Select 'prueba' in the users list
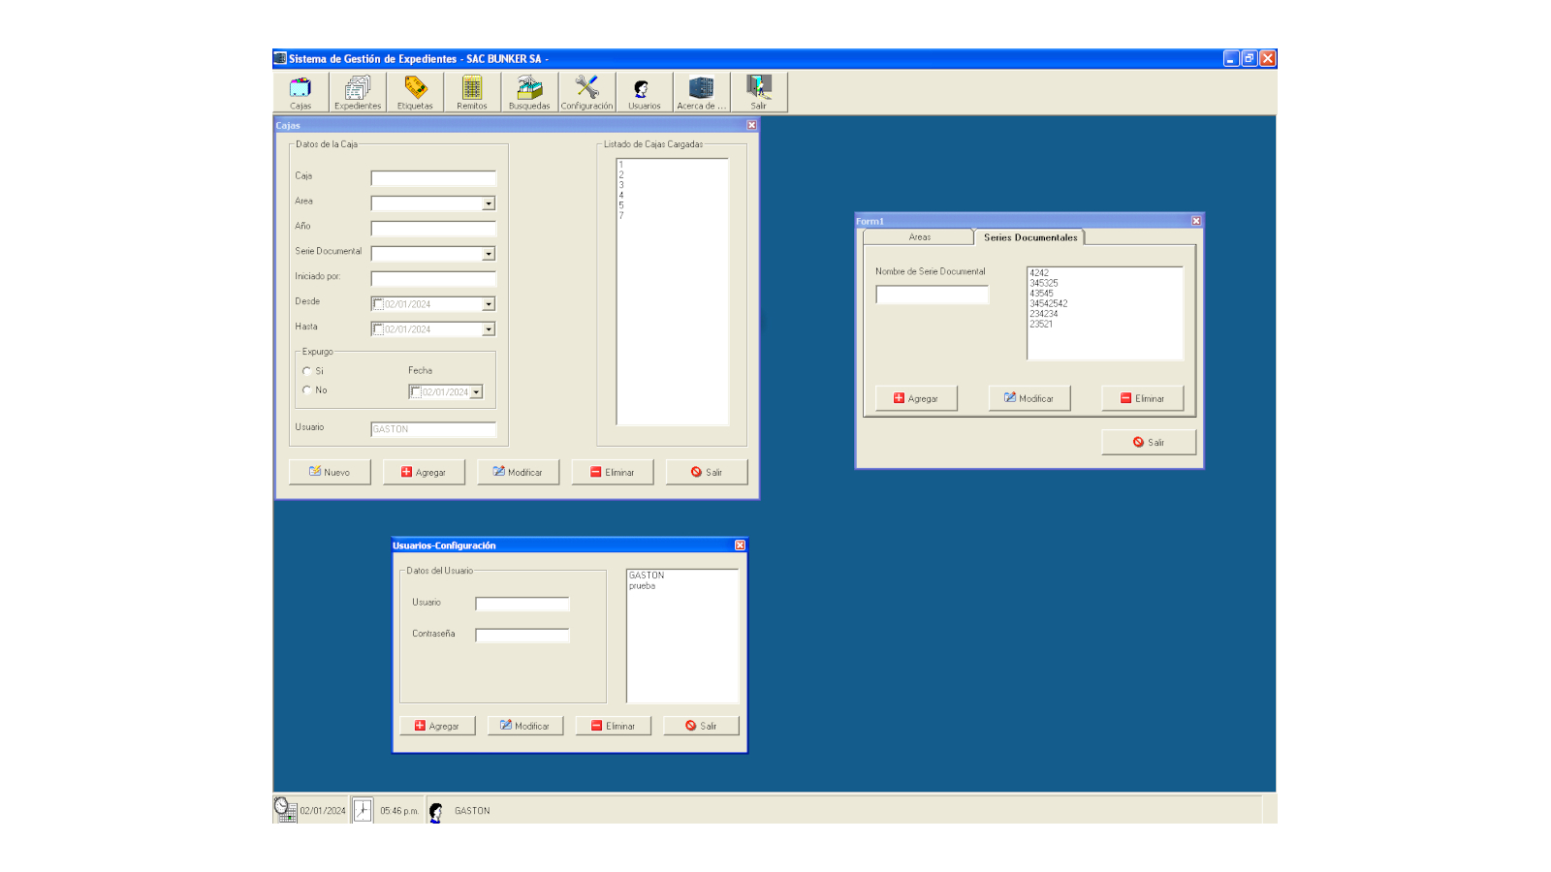Screen dimensions: 1551x872 (642, 586)
